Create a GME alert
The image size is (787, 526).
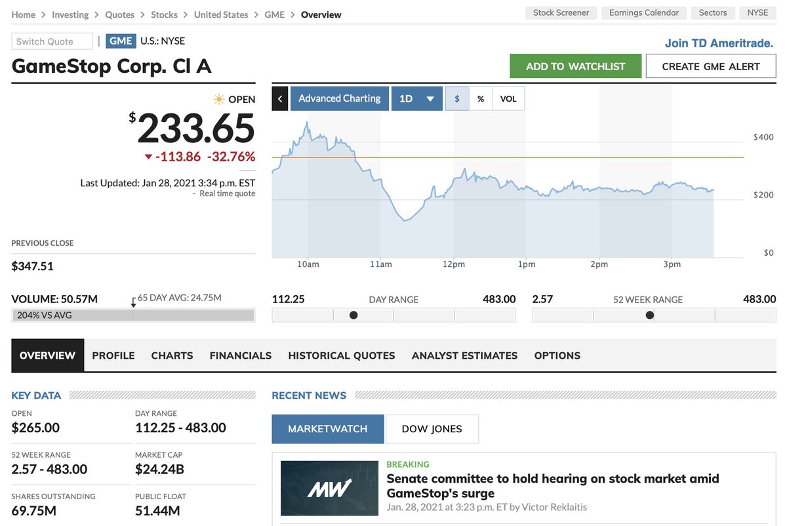pyautogui.click(x=711, y=66)
